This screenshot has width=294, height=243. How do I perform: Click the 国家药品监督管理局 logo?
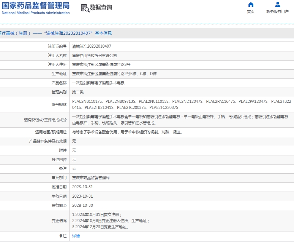tap(36, 5)
